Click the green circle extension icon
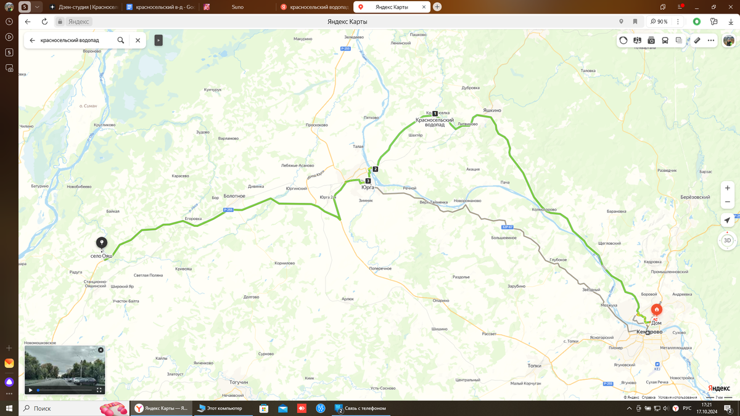Viewport: 740px width, 416px height. [696, 22]
